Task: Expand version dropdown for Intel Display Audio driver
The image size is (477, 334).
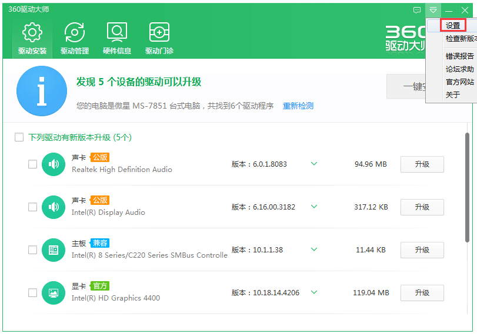Action: pyautogui.click(x=313, y=207)
